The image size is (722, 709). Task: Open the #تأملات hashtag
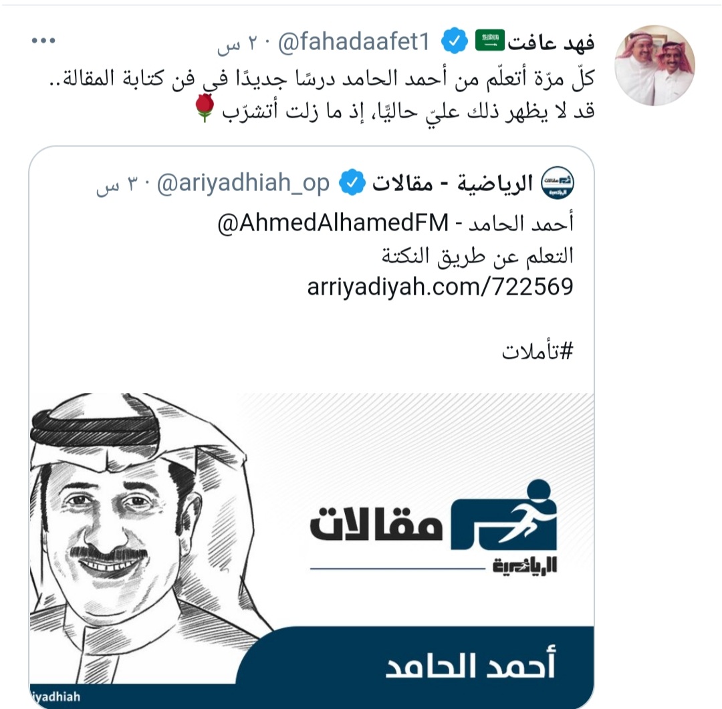point(537,351)
